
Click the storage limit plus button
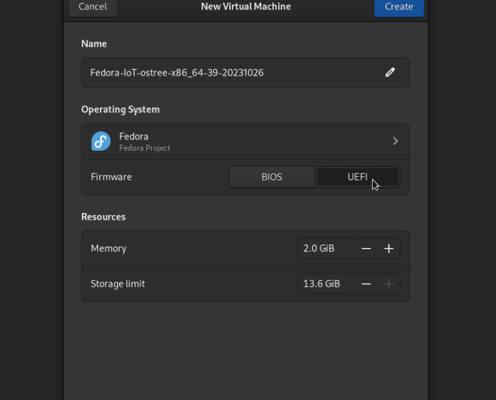coord(389,284)
